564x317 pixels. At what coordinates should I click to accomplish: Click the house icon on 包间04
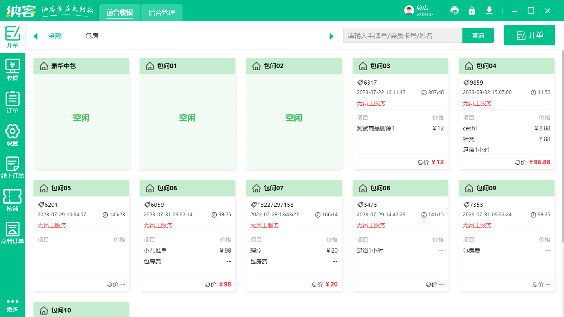coord(469,66)
